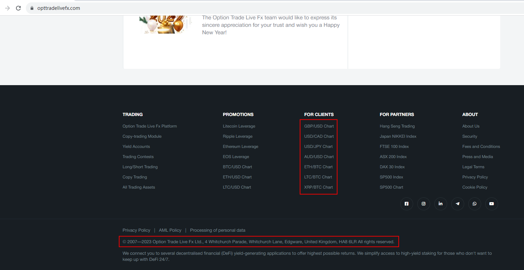Click the PROMOTIONS column heading
Viewport: 524px width, 270px height.
(x=238, y=115)
